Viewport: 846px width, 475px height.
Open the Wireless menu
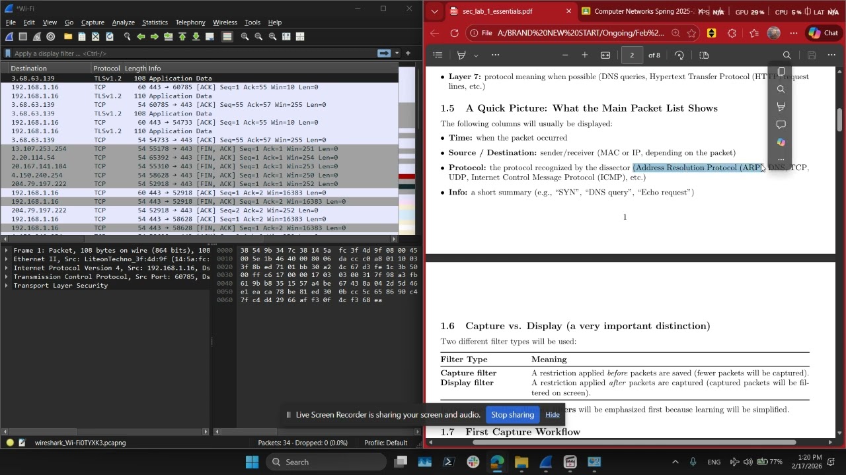pos(225,22)
